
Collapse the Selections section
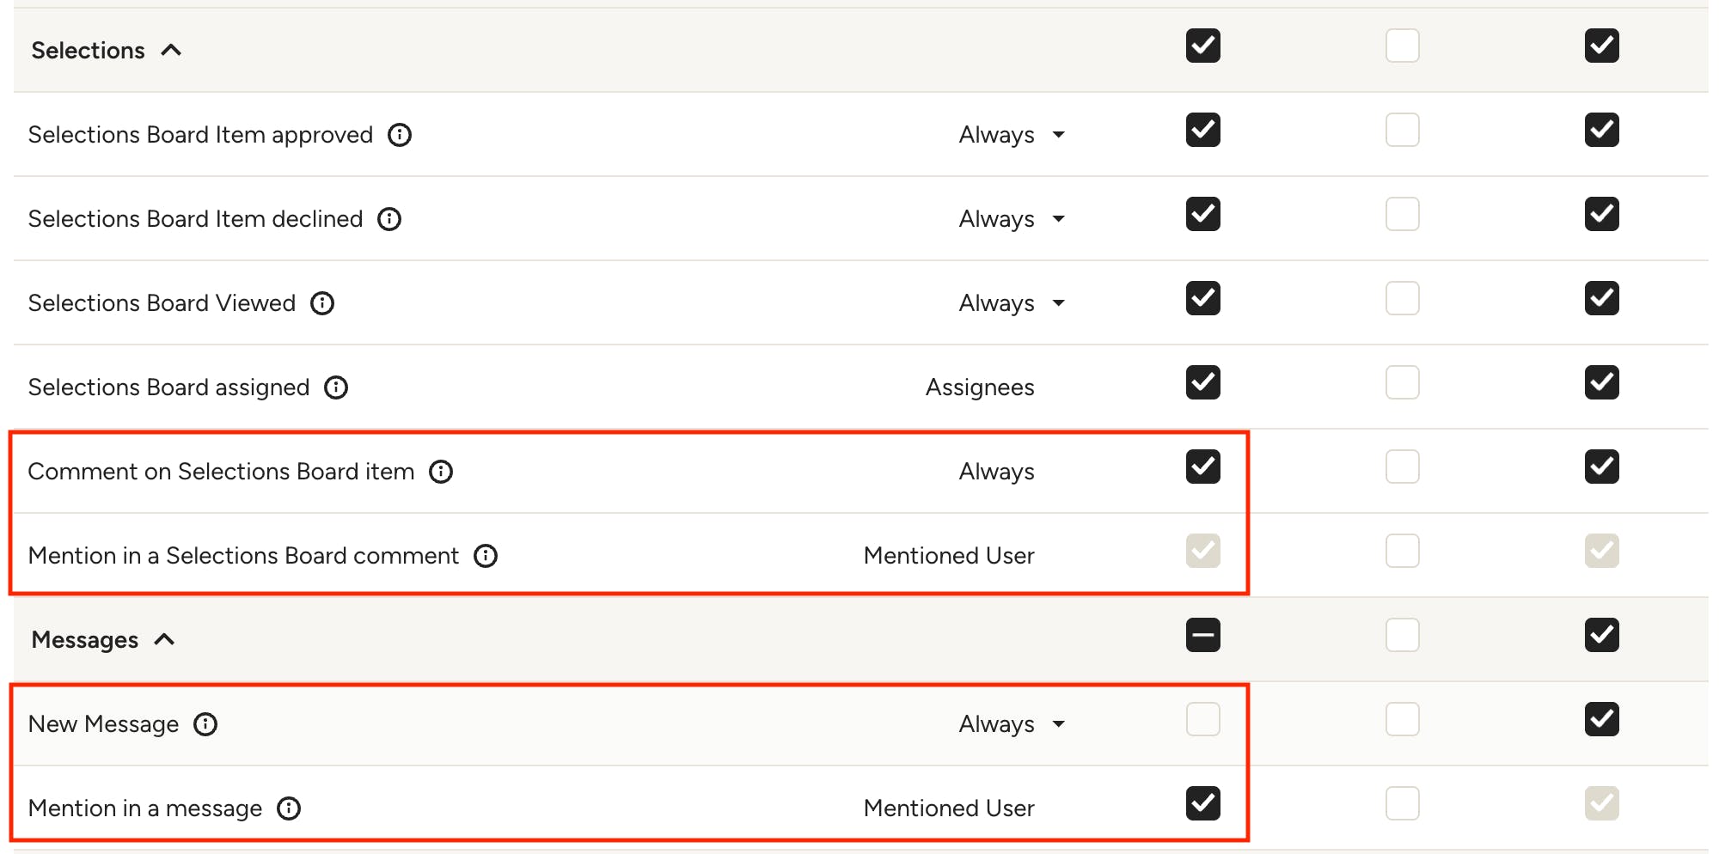tap(171, 51)
